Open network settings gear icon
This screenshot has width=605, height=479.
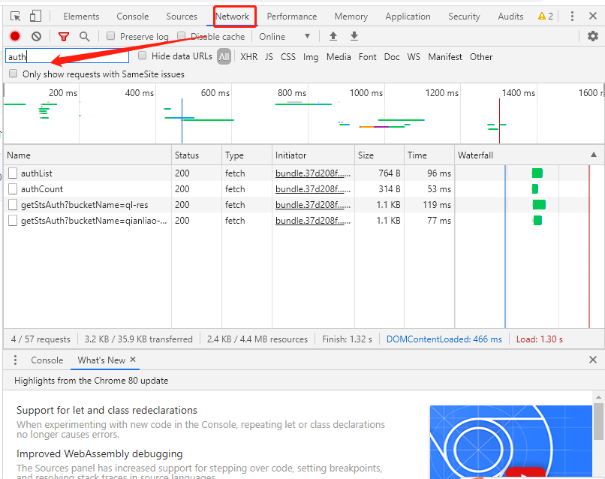[593, 36]
